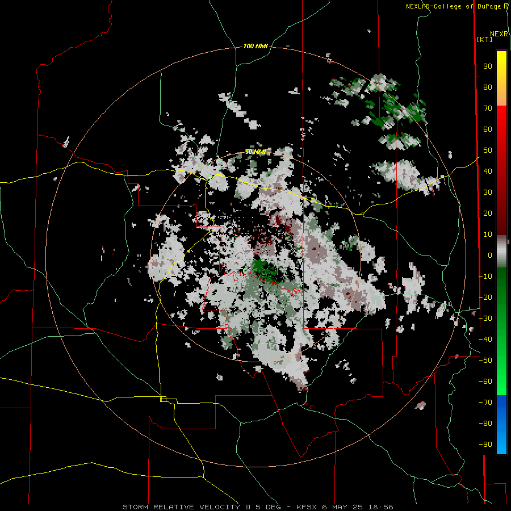511x511 pixels.
Task: Click the -40 value on velocity scale
Action: pos(485,340)
